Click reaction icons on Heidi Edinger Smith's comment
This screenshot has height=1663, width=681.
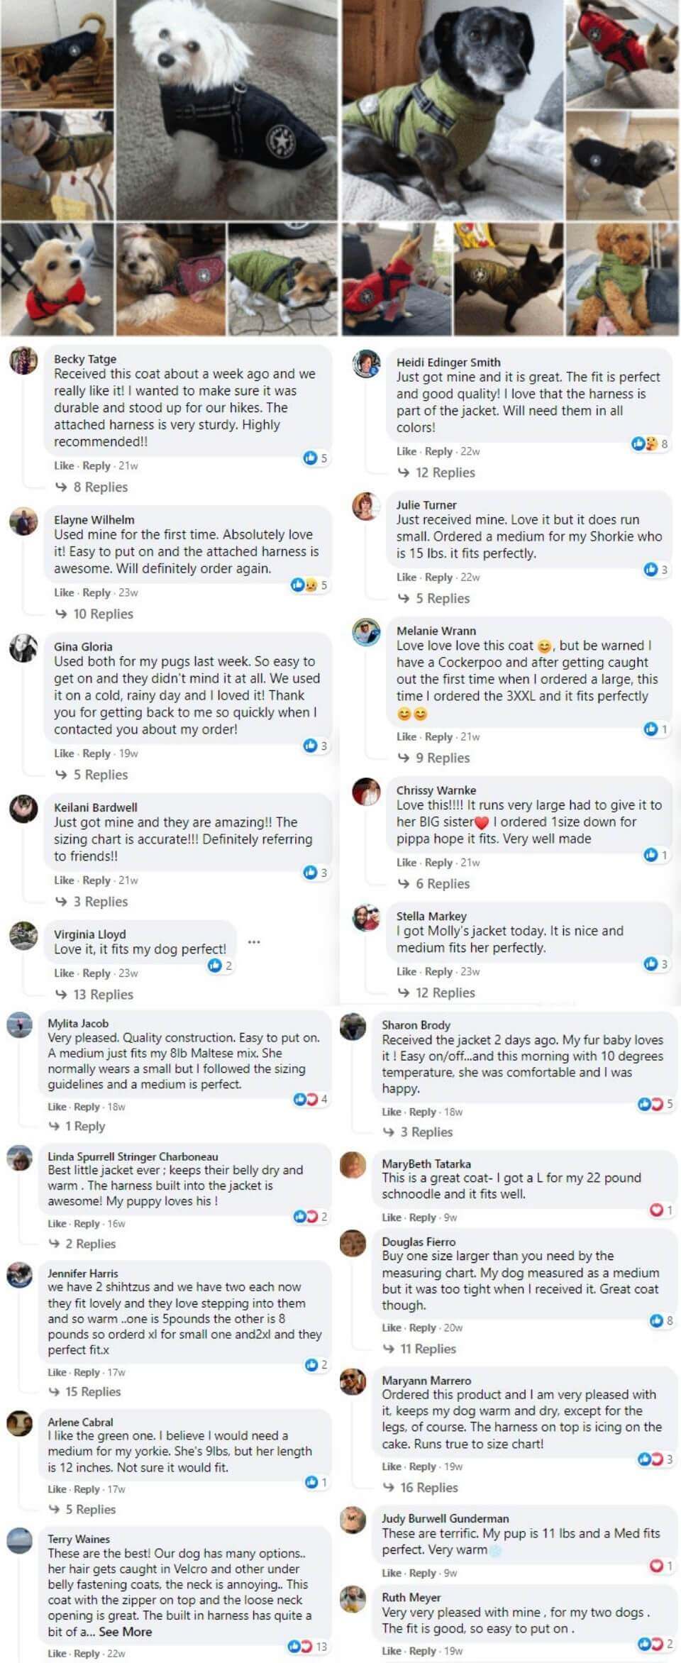tap(645, 444)
